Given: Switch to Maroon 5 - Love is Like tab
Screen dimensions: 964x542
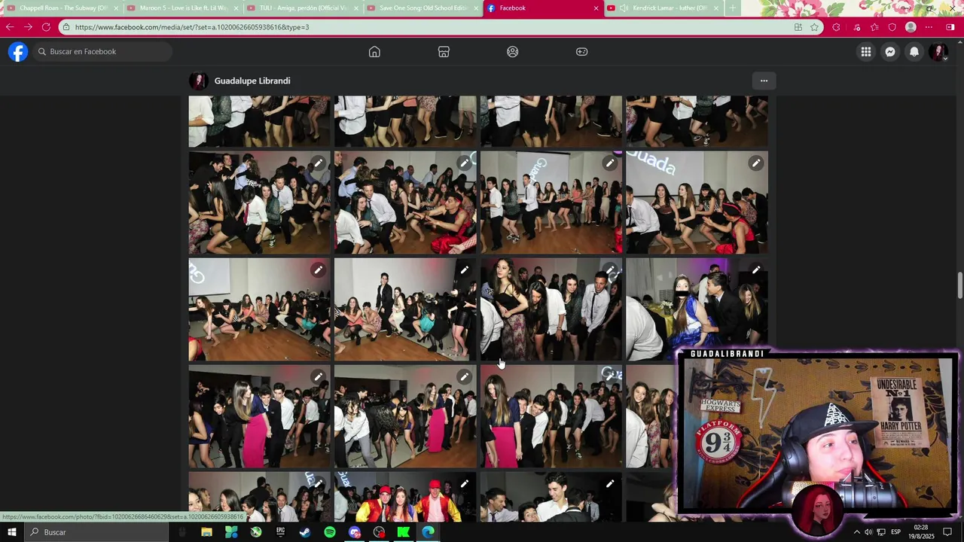Looking at the screenshot, I should (x=185, y=8).
